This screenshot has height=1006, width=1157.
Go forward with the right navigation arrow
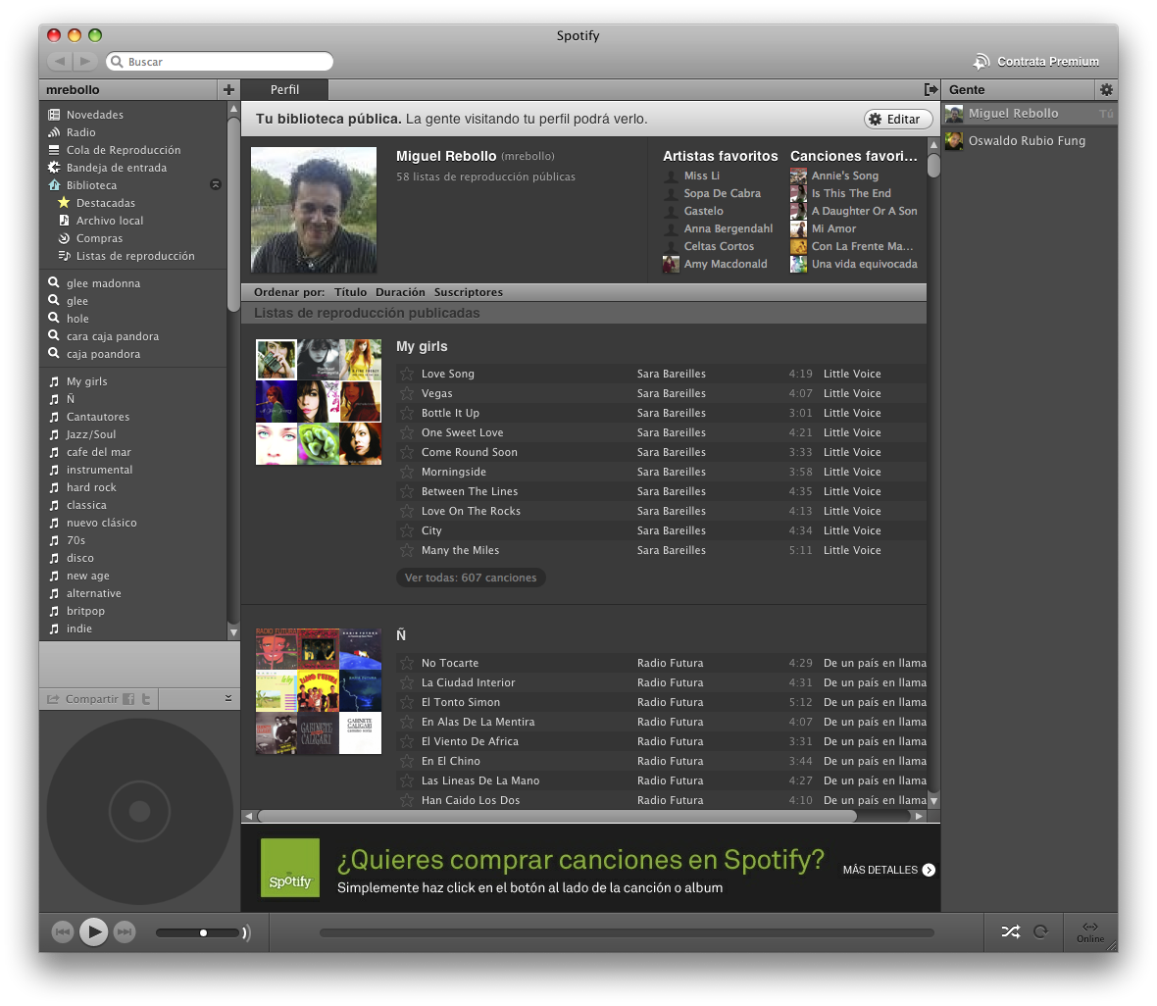tap(85, 61)
